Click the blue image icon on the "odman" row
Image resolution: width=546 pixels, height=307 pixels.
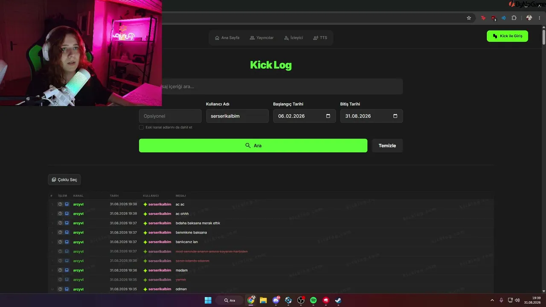pos(67,289)
